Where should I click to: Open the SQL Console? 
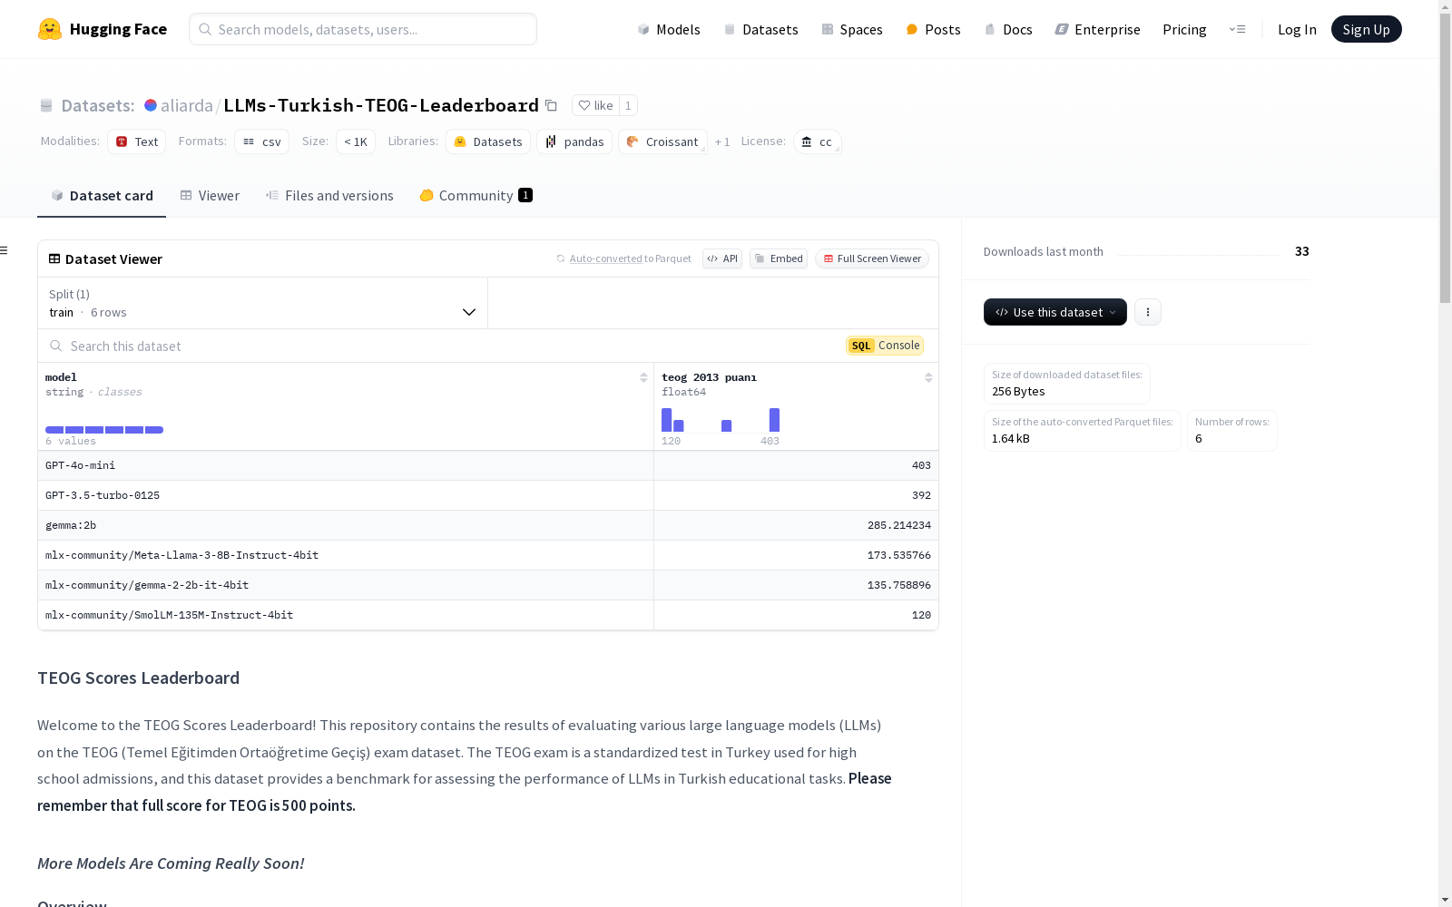(885, 346)
